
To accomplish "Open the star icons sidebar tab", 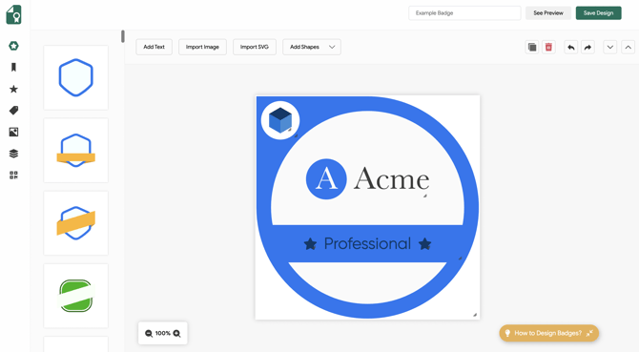I will [x=13, y=89].
